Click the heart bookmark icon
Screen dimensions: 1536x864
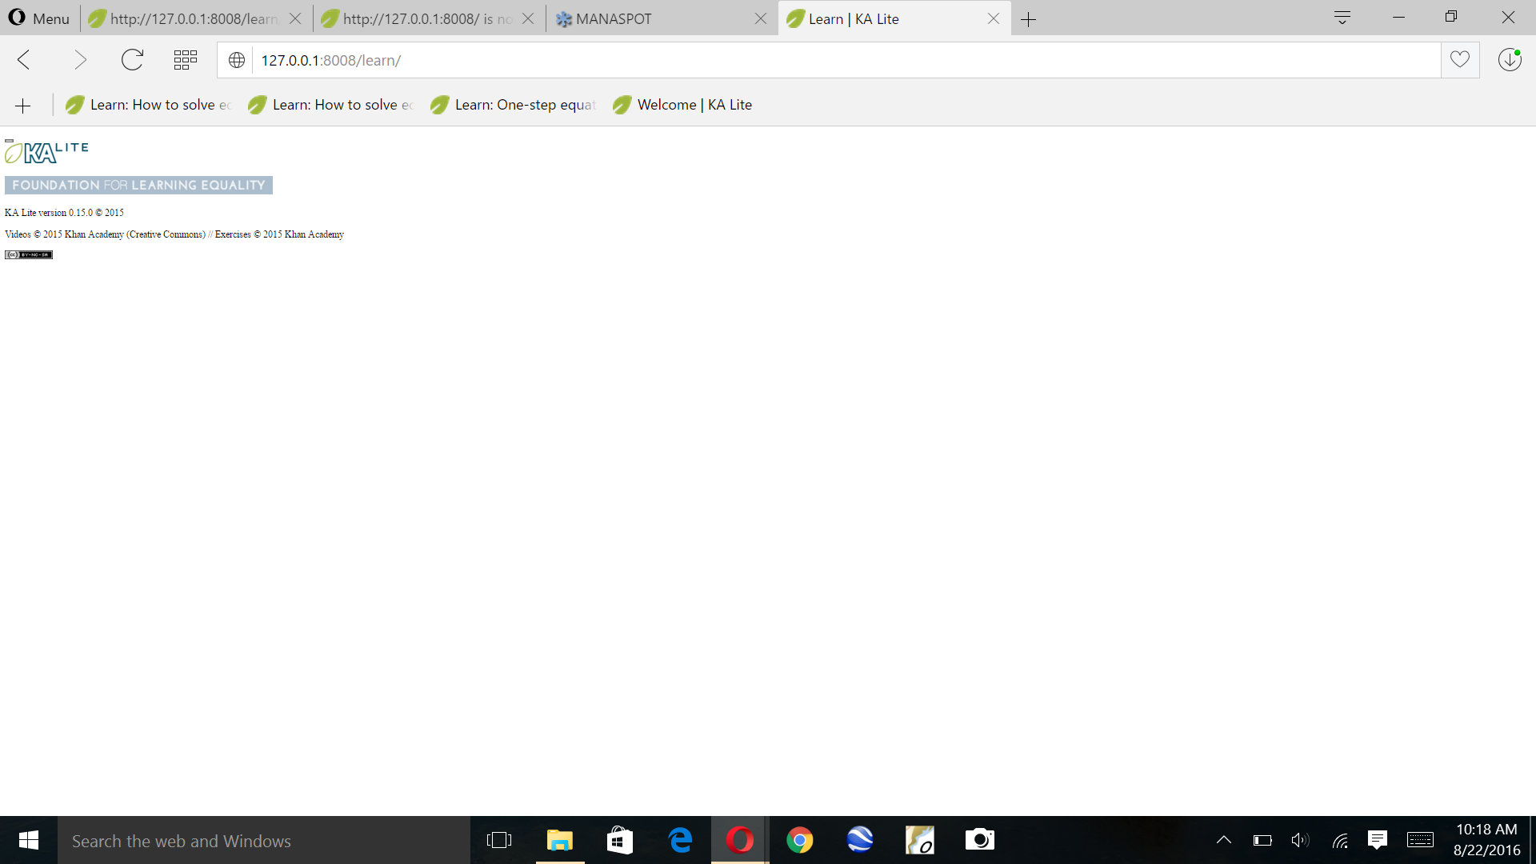pyautogui.click(x=1460, y=60)
